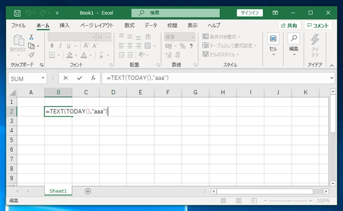
Task: Expand the Name Box dropdown showing SUM
Action: click(43, 78)
